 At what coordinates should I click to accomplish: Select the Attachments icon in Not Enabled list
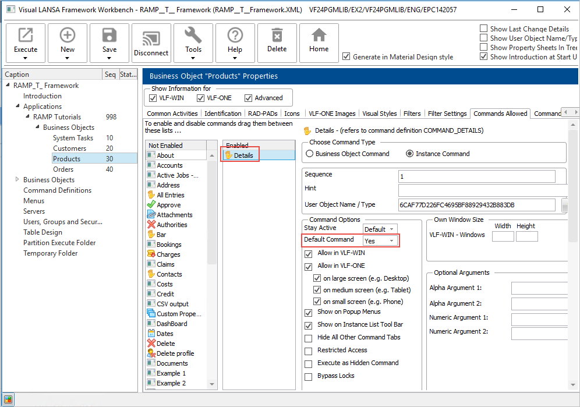tap(151, 215)
